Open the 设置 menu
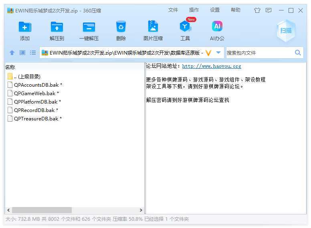 coord(215,10)
